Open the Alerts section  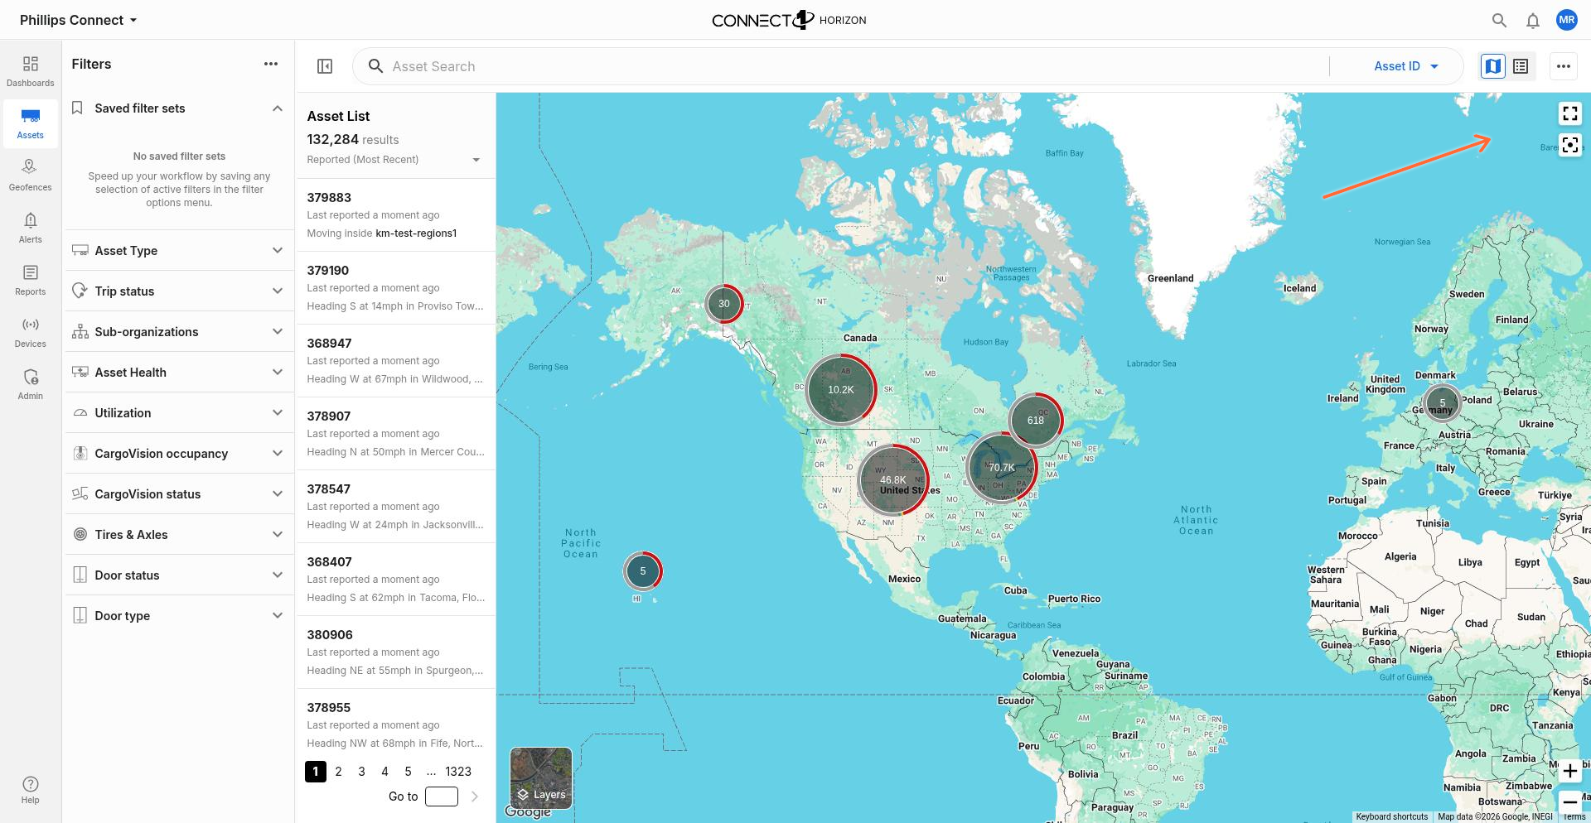click(x=31, y=228)
